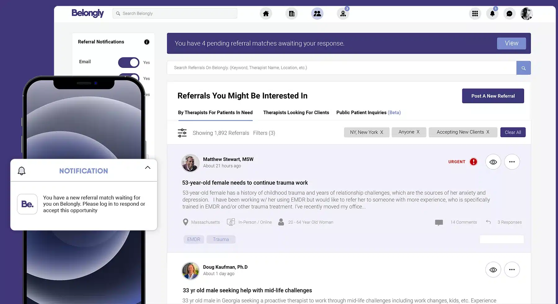
Task: Select the EMDR tag
Action: [193, 239]
